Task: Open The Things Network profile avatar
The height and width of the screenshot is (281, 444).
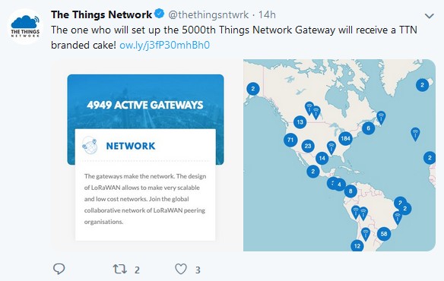Action: [25, 27]
